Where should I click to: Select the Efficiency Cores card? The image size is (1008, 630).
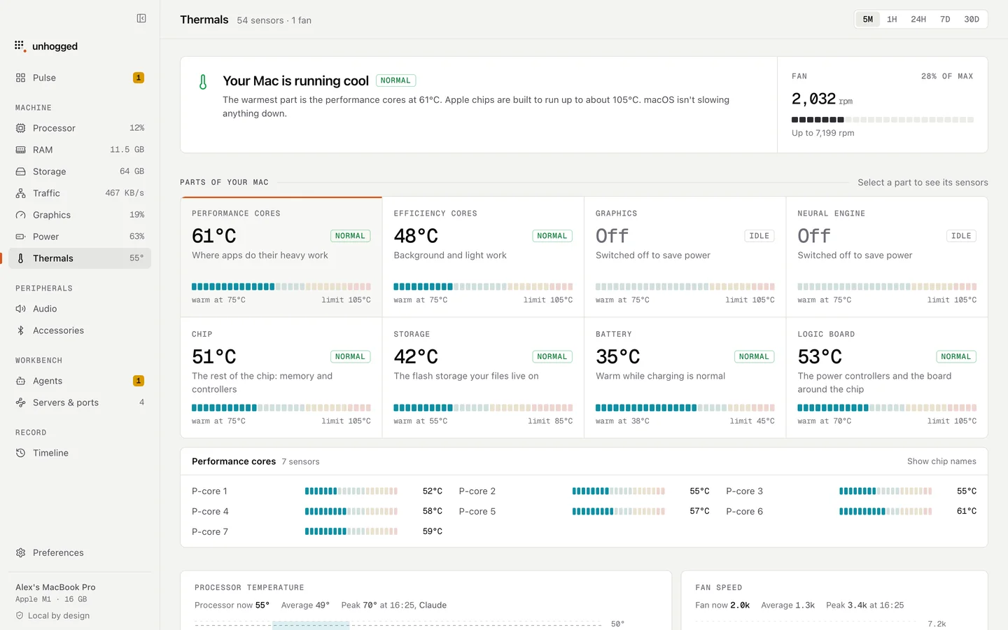point(483,257)
